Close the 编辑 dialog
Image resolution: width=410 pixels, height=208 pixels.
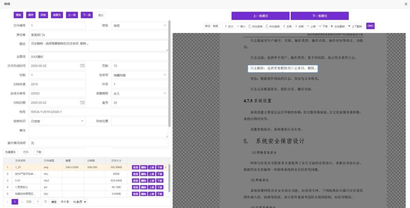pyautogui.click(x=405, y=3)
